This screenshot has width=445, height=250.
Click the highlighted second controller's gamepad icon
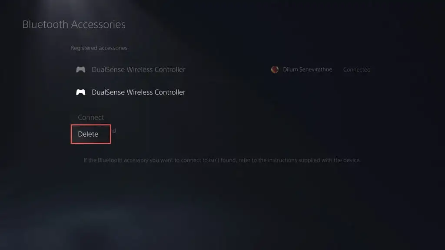tap(80, 92)
